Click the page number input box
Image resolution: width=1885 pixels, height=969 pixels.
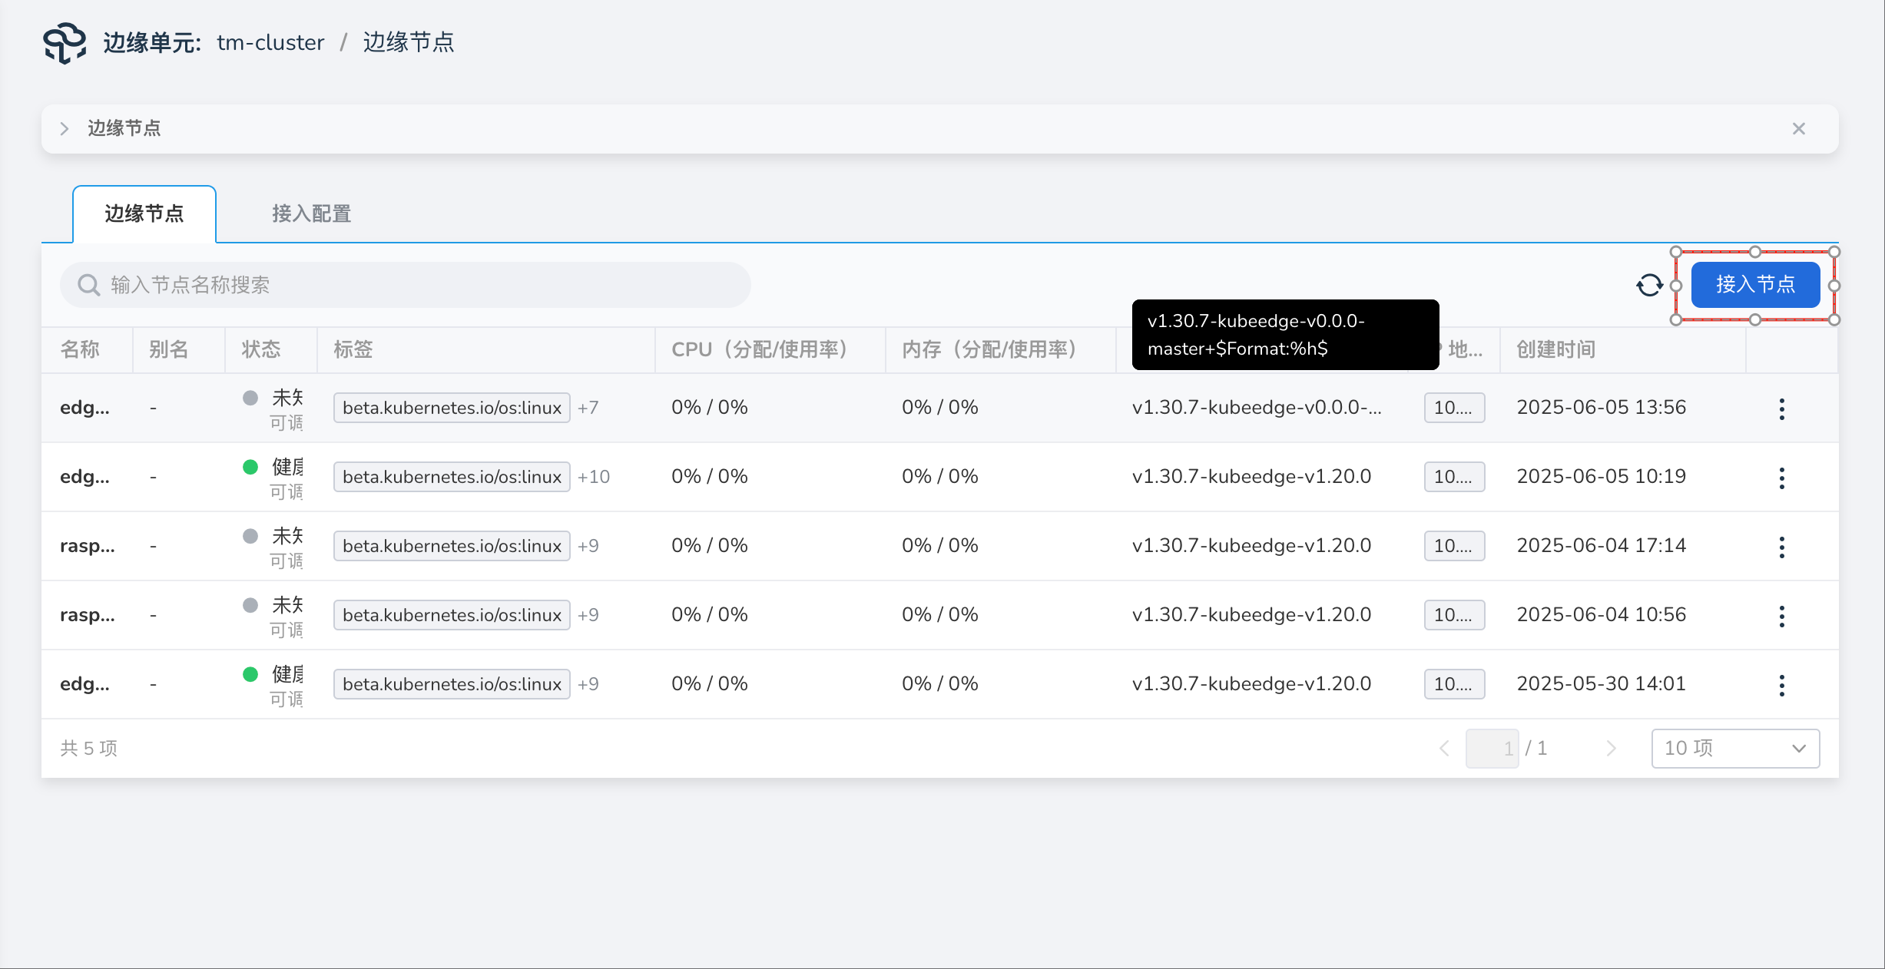click(1492, 749)
